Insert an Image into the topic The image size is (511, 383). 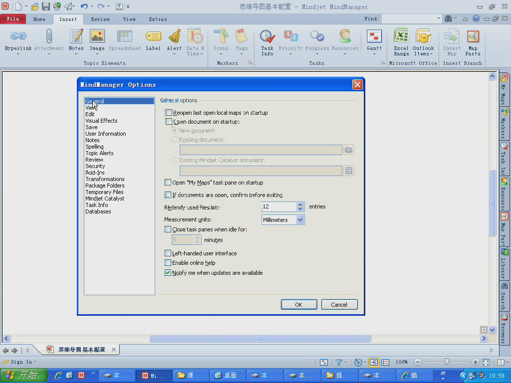tap(97, 40)
